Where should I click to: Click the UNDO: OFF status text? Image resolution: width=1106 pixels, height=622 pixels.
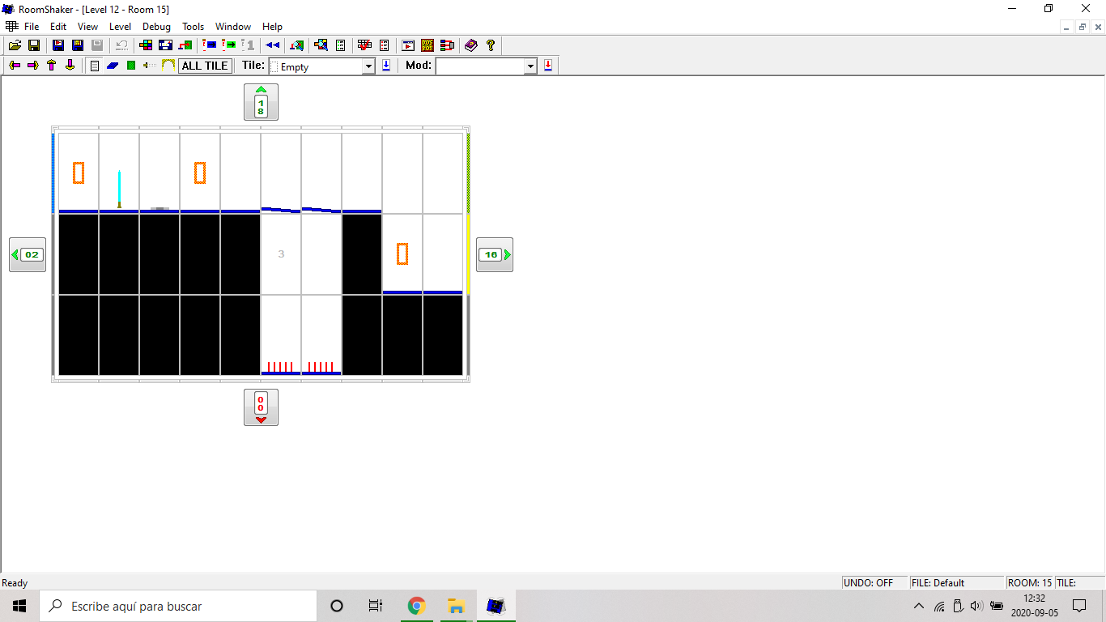pos(869,583)
